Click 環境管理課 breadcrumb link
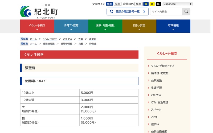 (49, 44)
